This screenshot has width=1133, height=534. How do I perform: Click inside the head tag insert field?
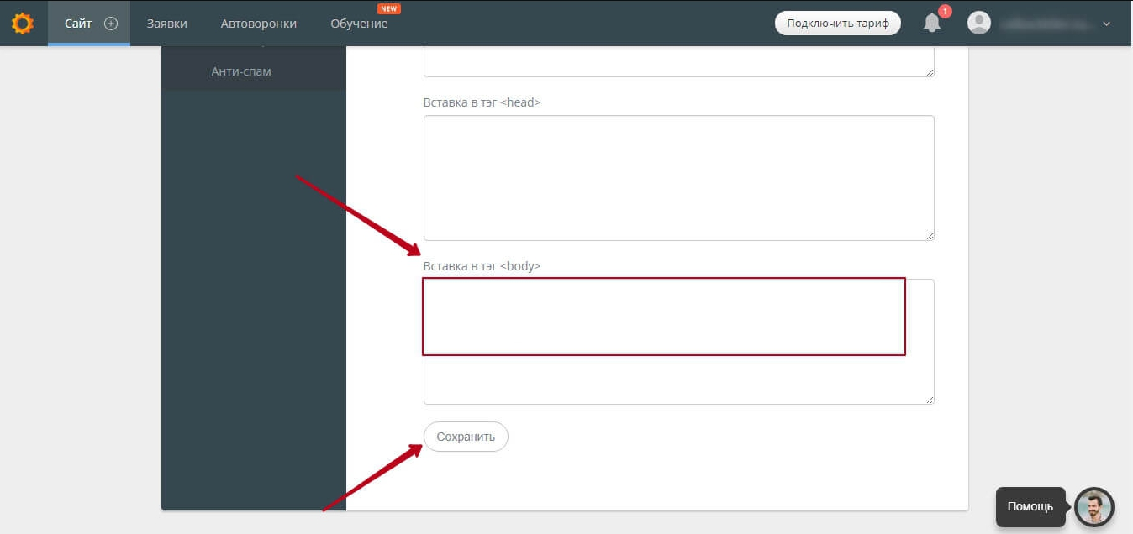click(679, 178)
